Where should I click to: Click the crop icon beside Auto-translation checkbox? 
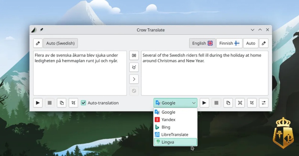click(73, 103)
